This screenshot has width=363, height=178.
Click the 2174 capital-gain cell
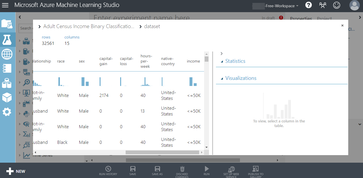click(x=104, y=96)
